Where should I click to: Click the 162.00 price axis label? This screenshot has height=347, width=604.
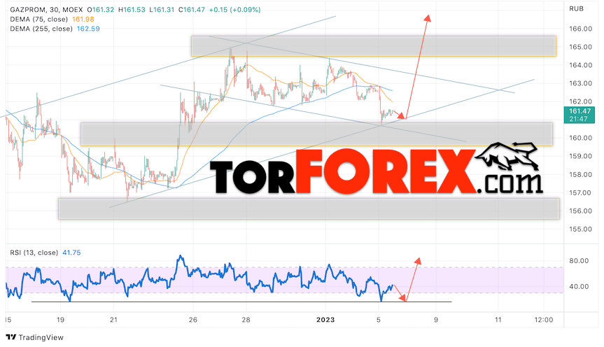(x=580, y=101)
